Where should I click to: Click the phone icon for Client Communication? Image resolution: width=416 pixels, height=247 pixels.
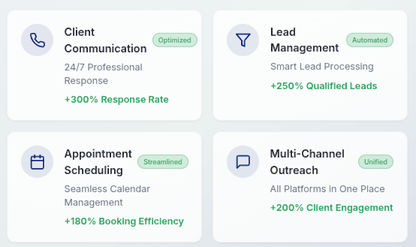pos(37,40)
